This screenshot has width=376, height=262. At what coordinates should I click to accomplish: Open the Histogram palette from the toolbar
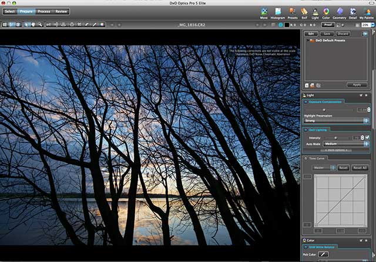point(278,13)
